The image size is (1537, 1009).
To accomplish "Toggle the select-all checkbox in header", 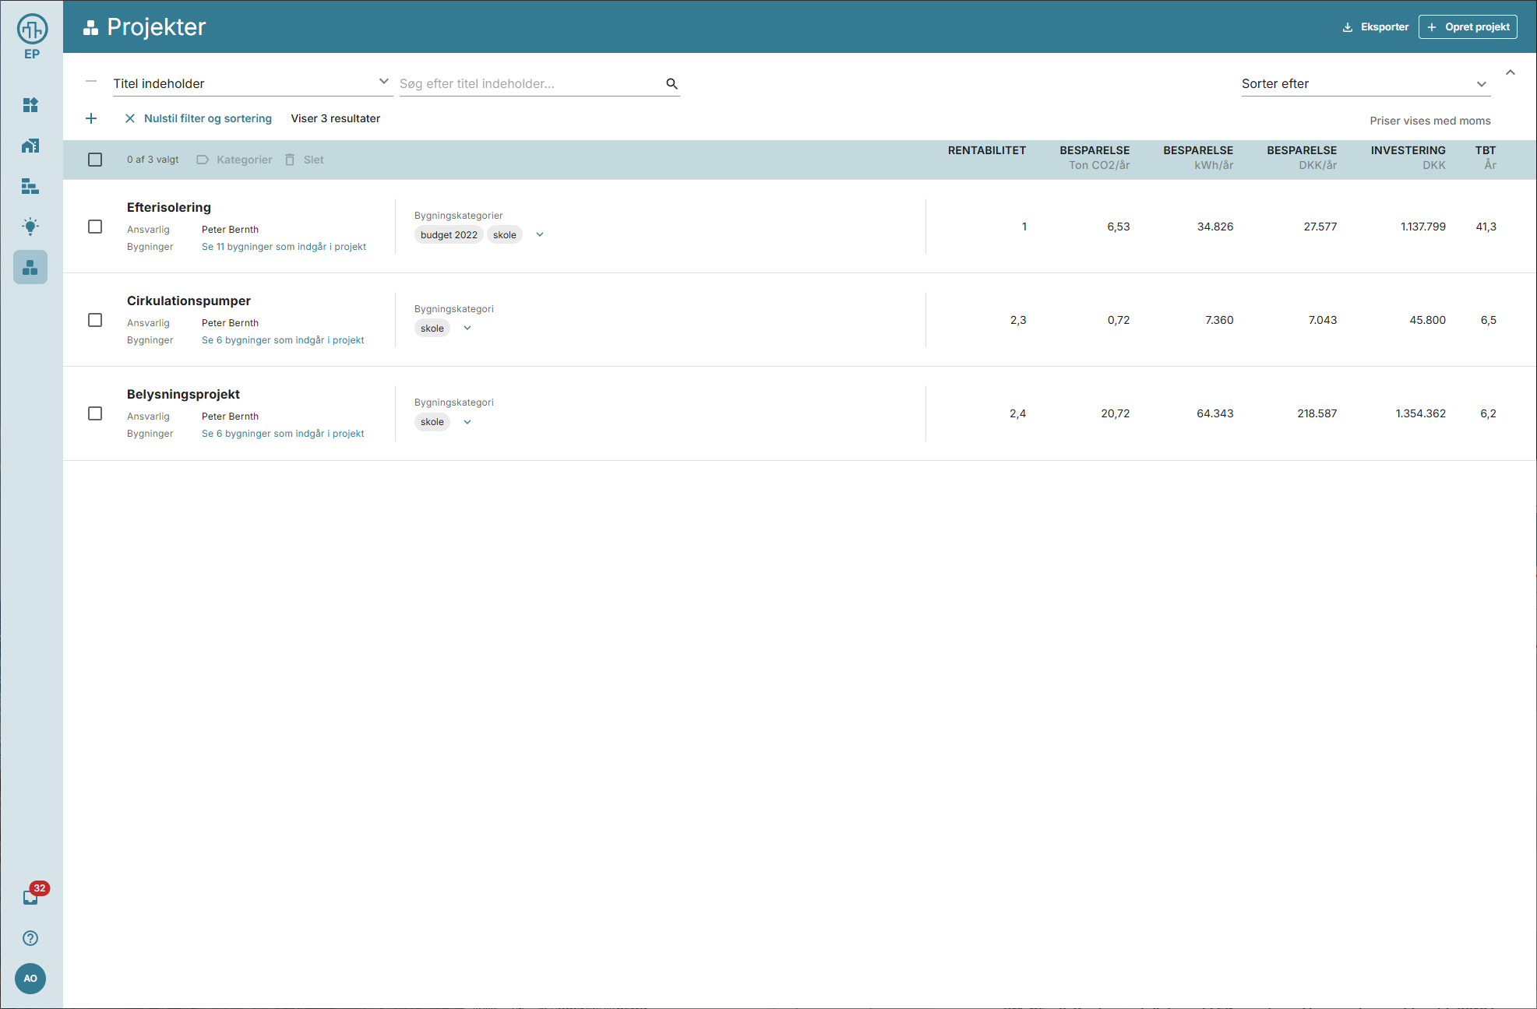I will point(95,160).
